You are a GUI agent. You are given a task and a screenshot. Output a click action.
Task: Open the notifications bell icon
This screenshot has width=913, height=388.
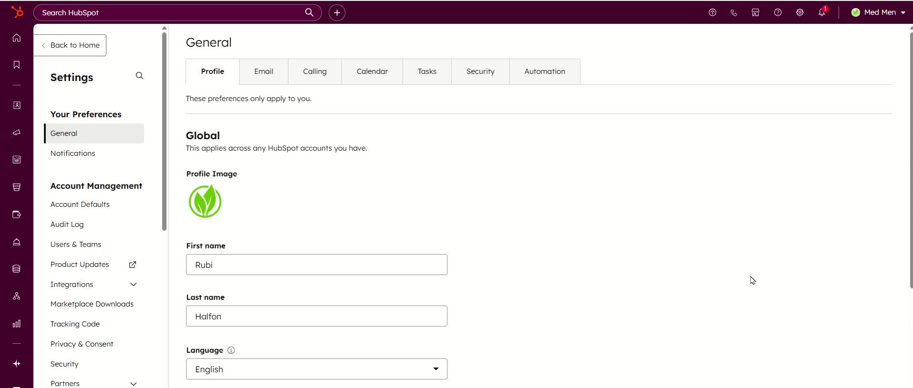[821, 12]
